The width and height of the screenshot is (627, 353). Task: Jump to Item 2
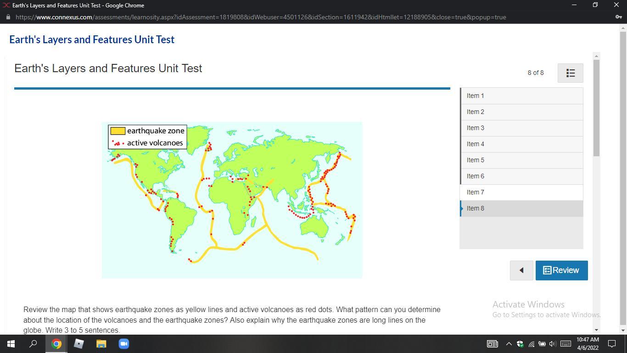click(521, 112)
